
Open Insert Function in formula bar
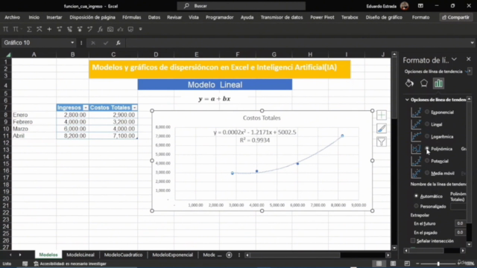point(119,43)
